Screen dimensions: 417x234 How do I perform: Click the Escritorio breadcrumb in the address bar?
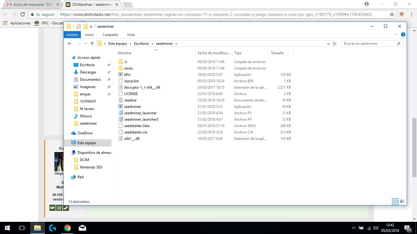tap(141, 44)
